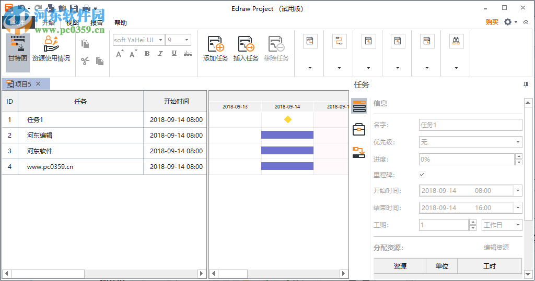Switch to the 开始 ribbon tab
Viewport: 535px width, 281px height.
point(49,22)
